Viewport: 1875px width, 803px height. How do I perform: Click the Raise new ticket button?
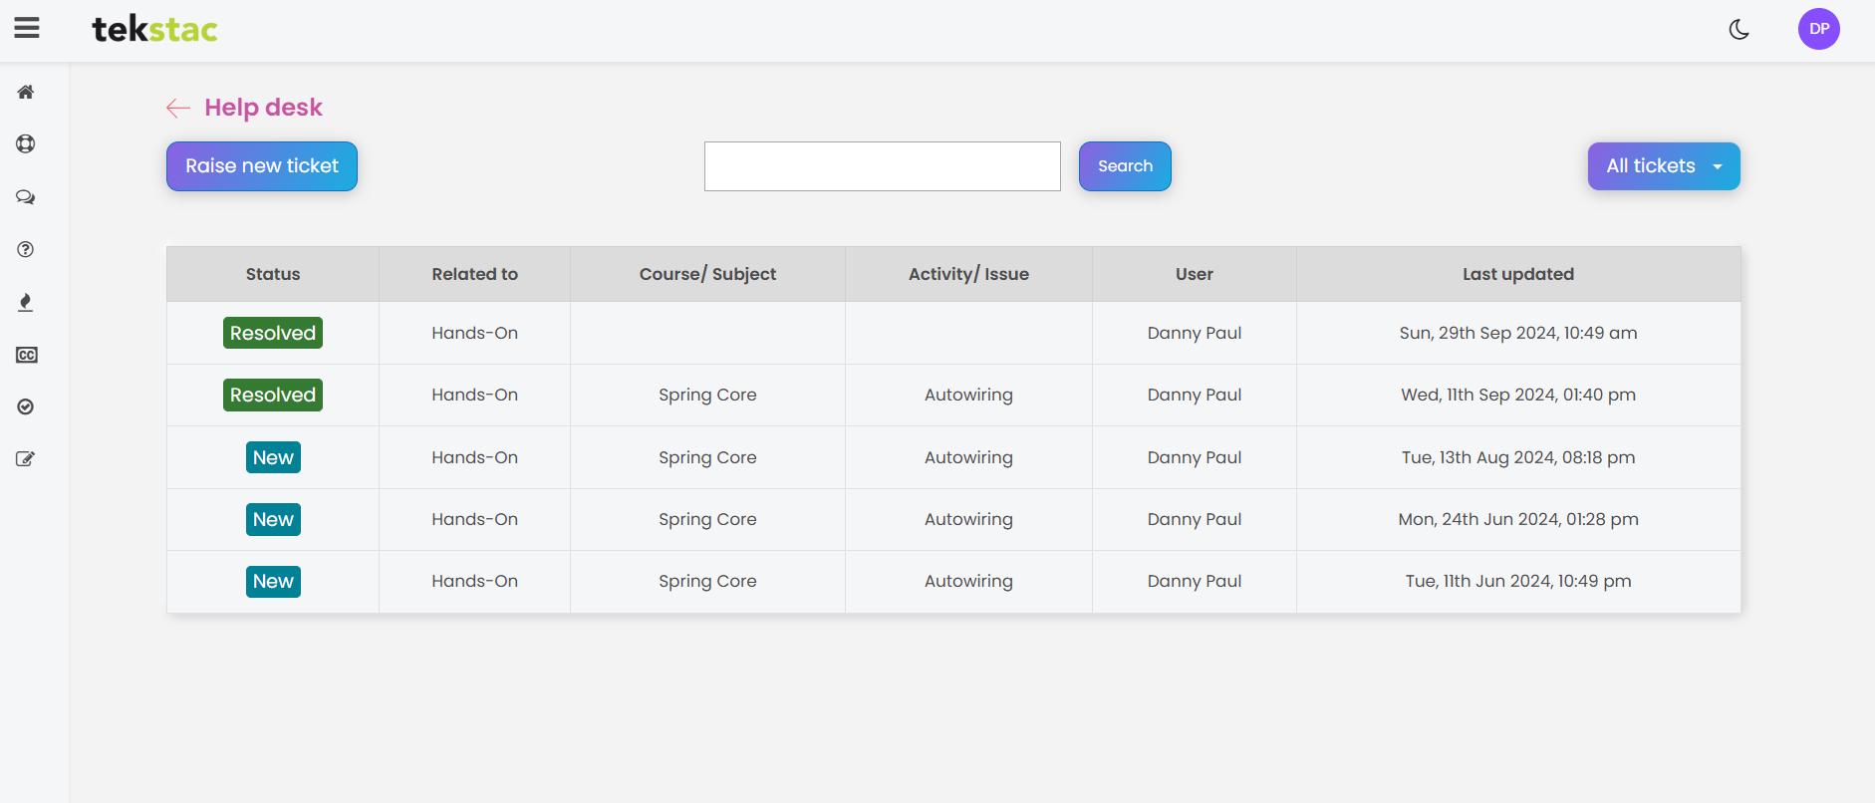tap(261, 166)
